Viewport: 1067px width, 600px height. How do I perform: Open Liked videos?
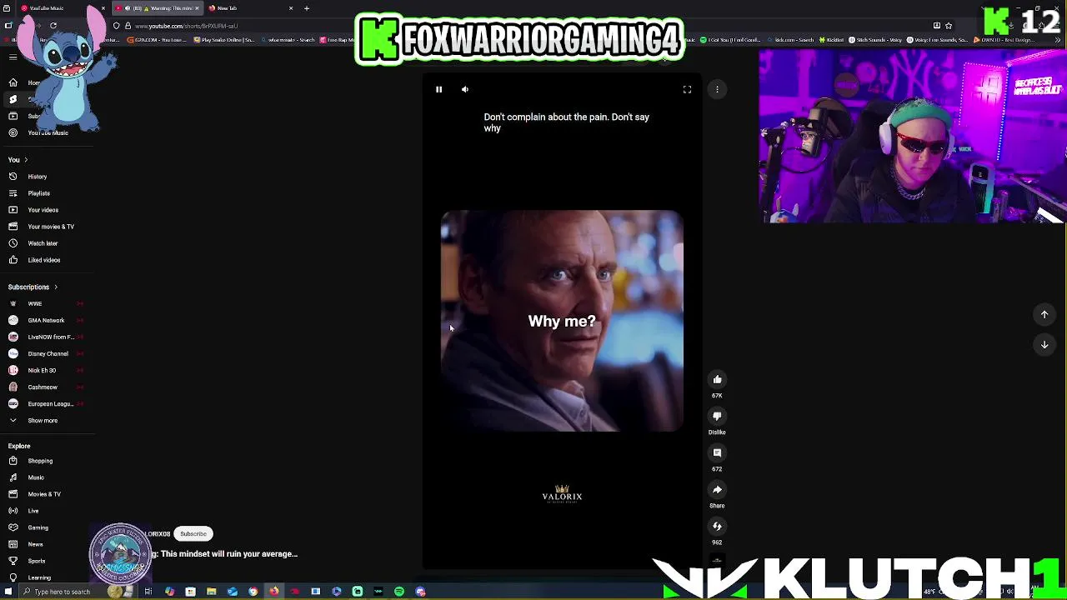43,260
